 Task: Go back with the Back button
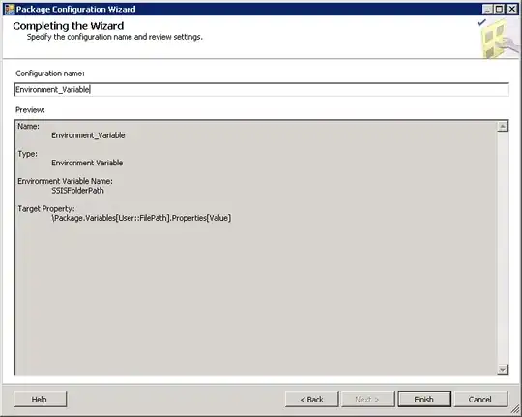click(311, 399)
